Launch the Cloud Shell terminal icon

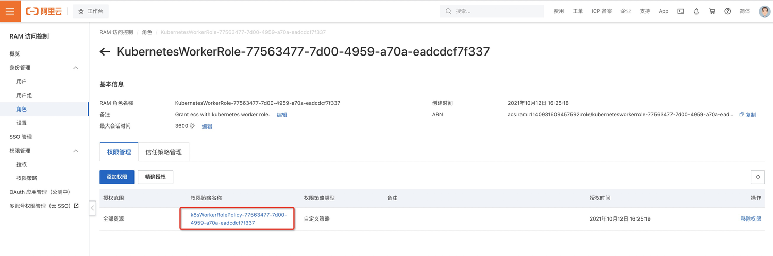(681, 11)
